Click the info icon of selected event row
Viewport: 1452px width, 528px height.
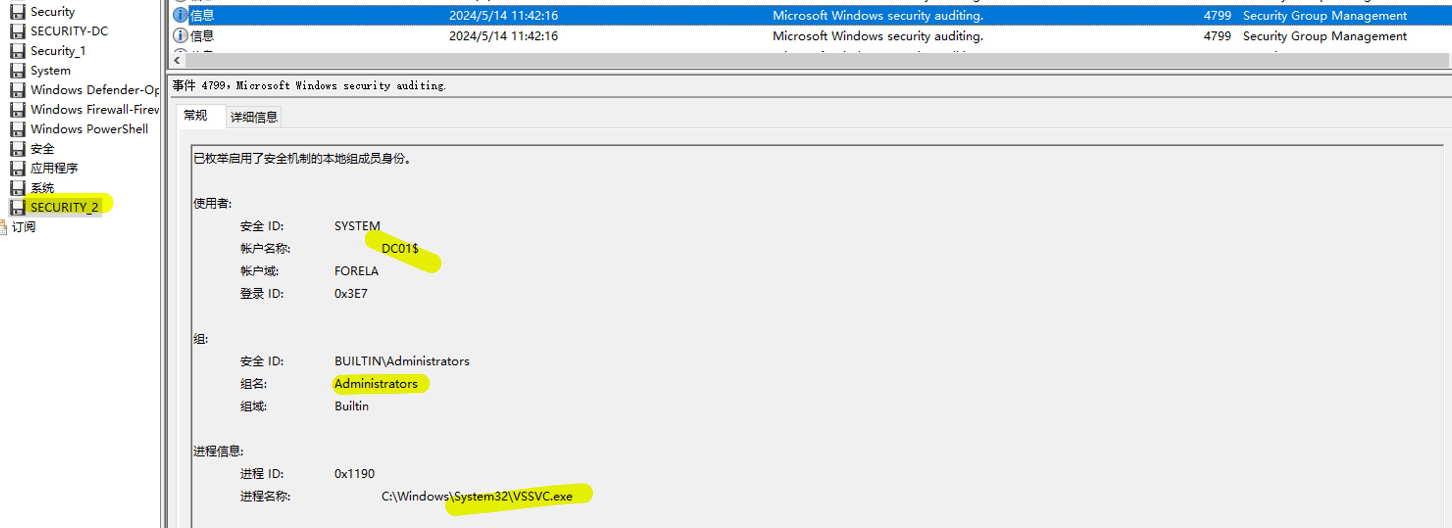[180, 15]
